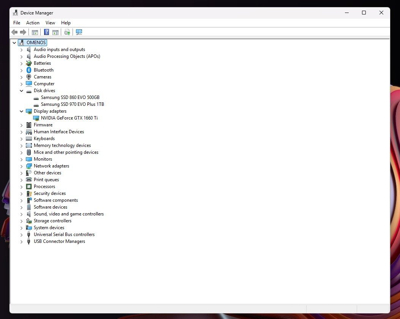Collapse the Display adapters category
Image resolution: width=400 pixels, height=319 pixels.
click(21, 111)
